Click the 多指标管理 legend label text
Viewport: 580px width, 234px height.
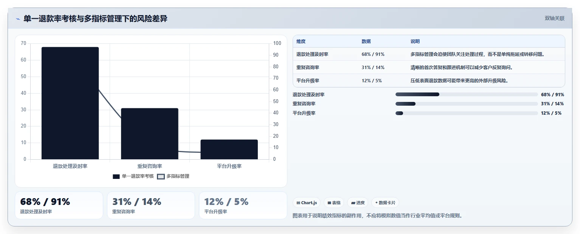(x=178, y=176)
